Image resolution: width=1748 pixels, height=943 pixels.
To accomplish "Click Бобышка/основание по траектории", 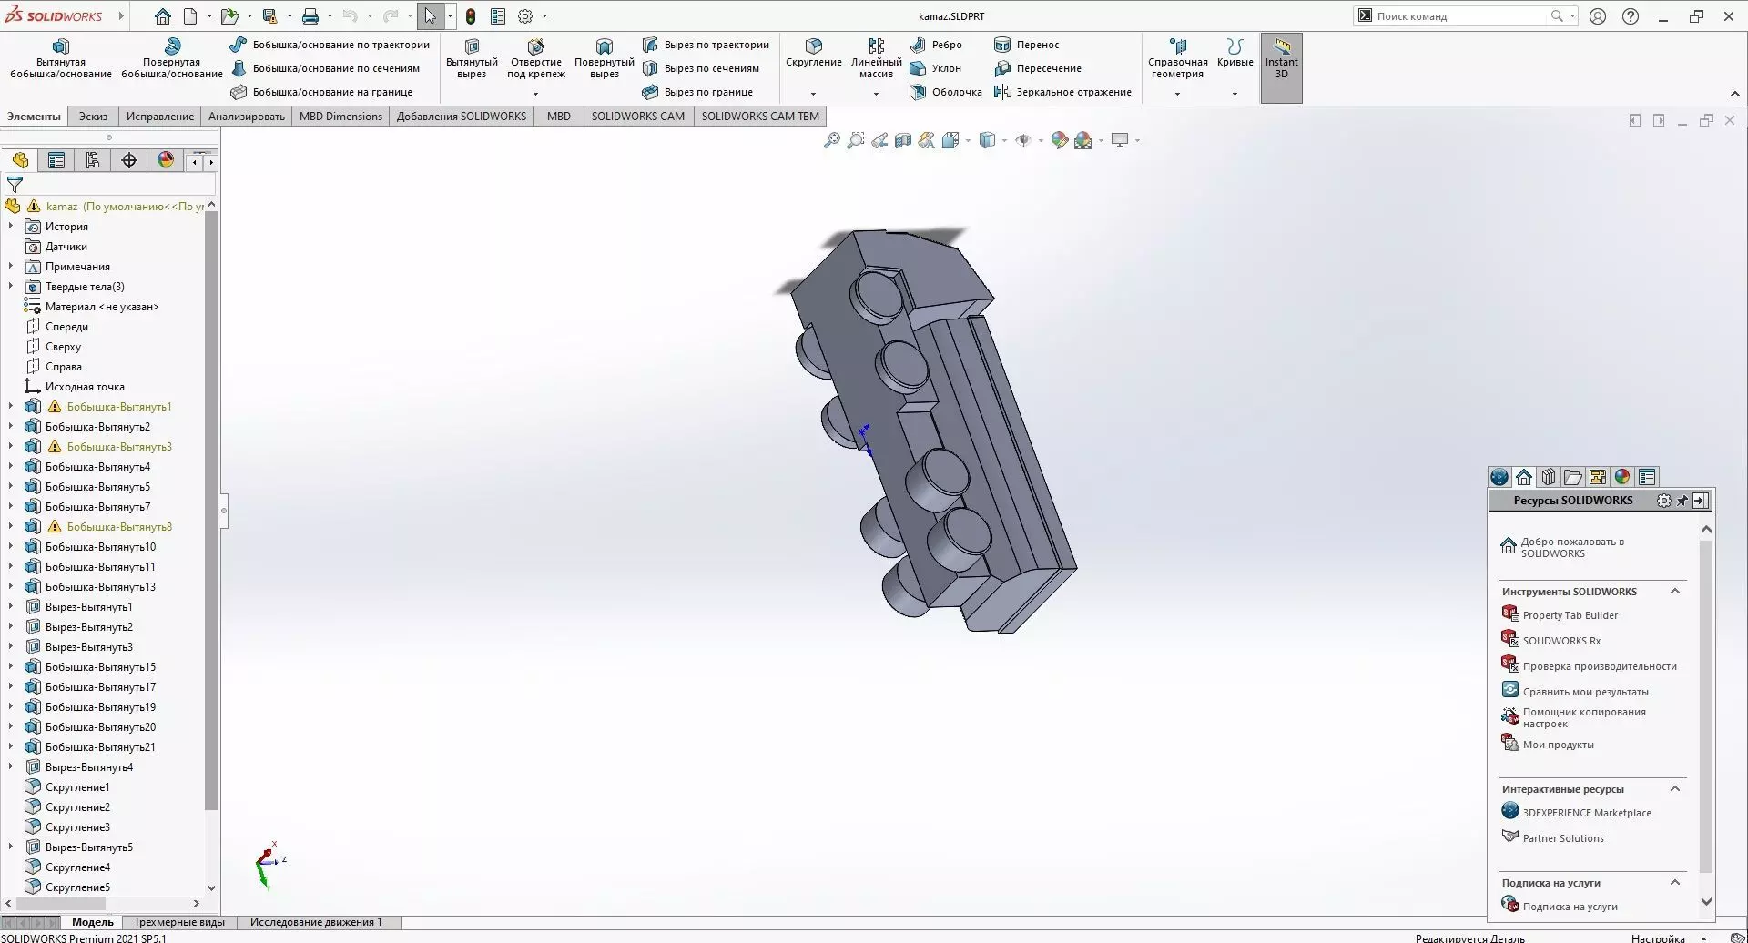I will [x=330, y=45].
